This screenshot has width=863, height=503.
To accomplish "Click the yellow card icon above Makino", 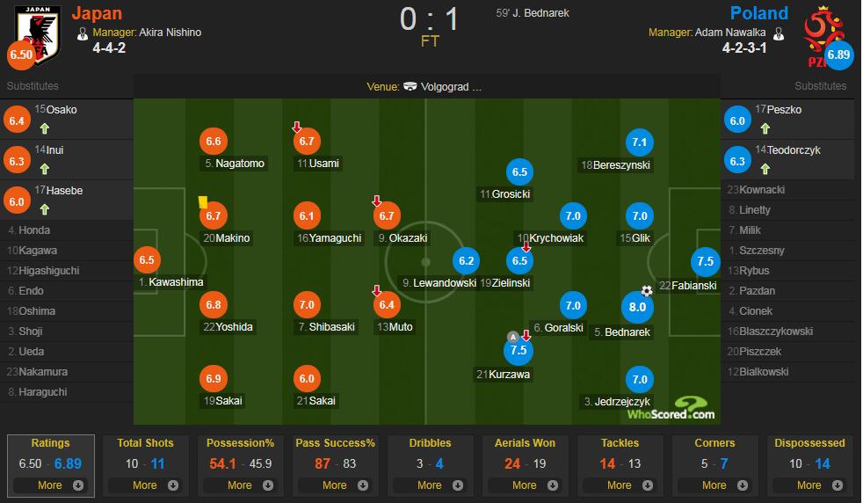I will click(x=202, y=201).
